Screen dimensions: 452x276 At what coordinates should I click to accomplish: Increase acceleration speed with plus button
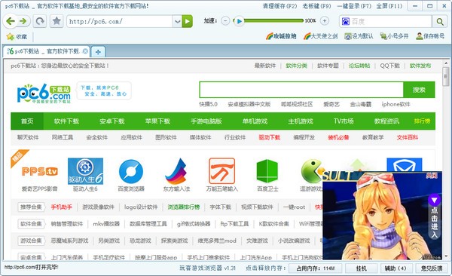(325, 21)
